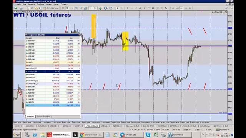Open Skype icon in taskbar

tap(148, 135)
